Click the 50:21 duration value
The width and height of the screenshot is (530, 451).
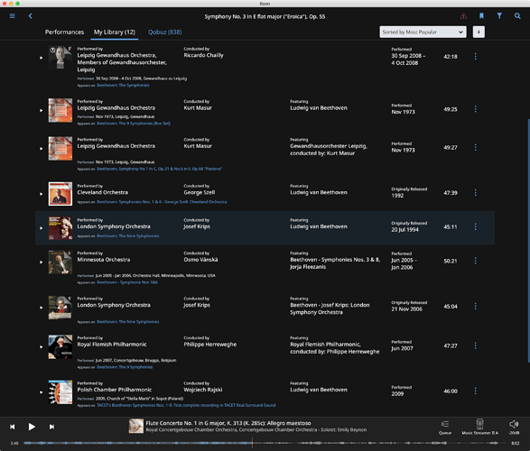[x=451, y=261]
